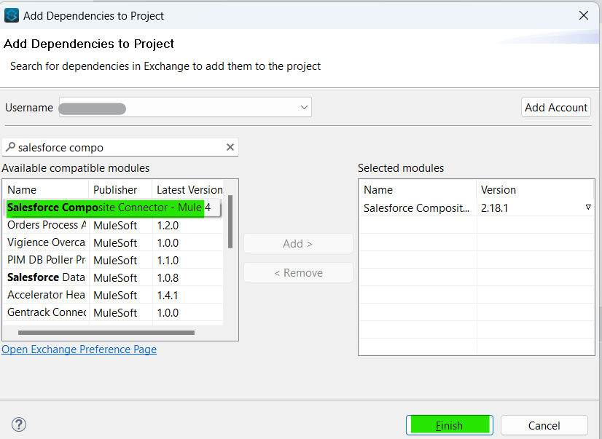The width and height of the screenshot is (602, 439).
Task: Click the Anypoint Studio title bar icon
Action: pyautogui.click(x=12, y=15)
